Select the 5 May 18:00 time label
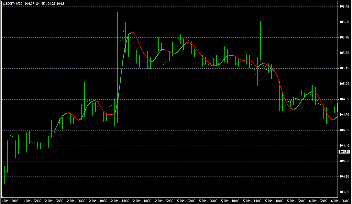 (x=274, y=201)
